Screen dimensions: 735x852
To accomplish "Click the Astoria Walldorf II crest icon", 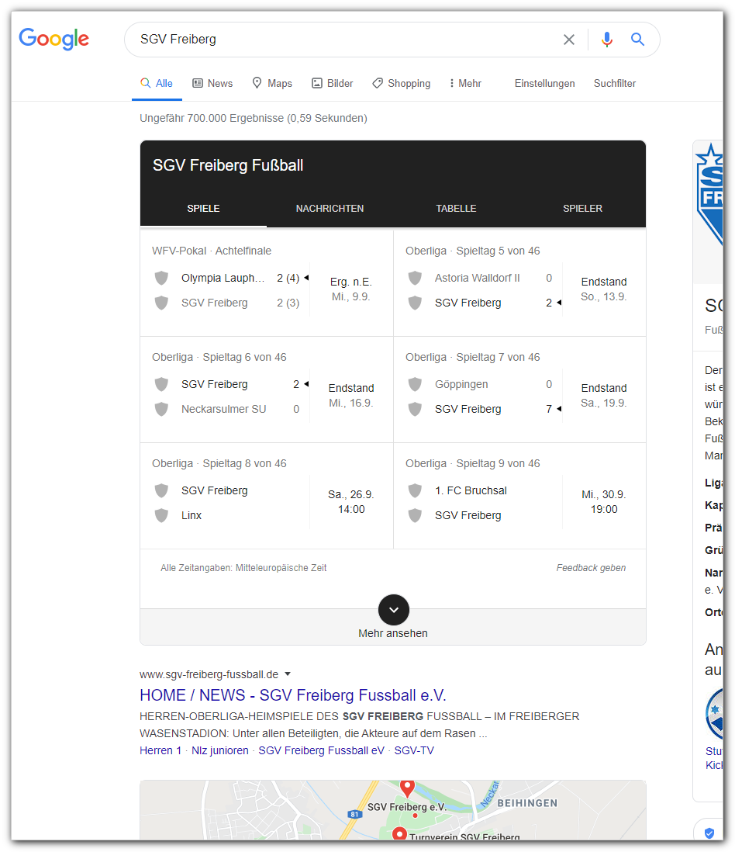I will (415, 279).
